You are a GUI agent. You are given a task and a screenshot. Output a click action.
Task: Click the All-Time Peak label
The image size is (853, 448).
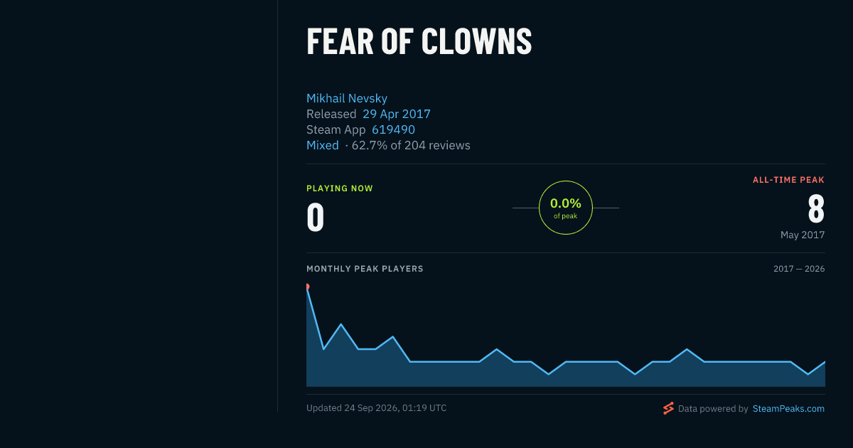[788, 180]
